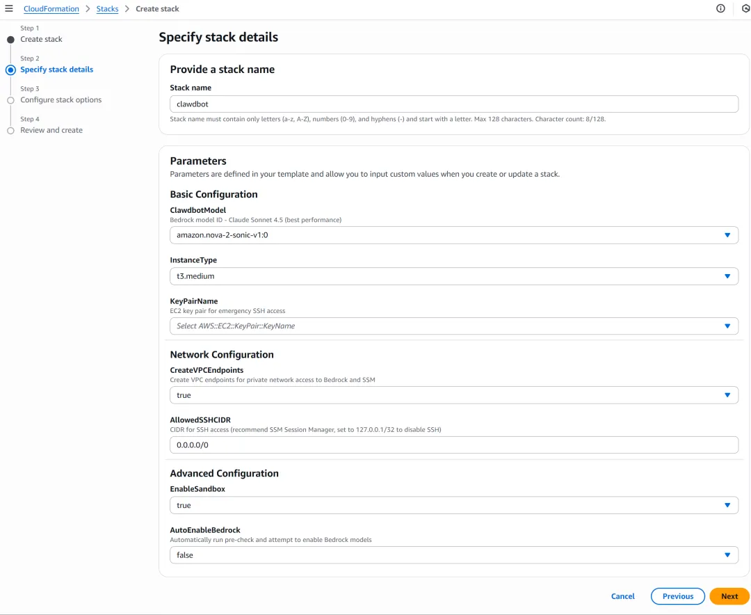Open the hamburger navigation menu icon
751x615 pixels.
[x=8, y=8]
